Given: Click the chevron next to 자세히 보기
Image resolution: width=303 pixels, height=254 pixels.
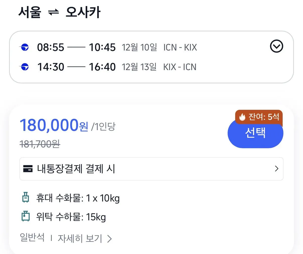Looking at the screenshot, I should click(x=109, y=239).
